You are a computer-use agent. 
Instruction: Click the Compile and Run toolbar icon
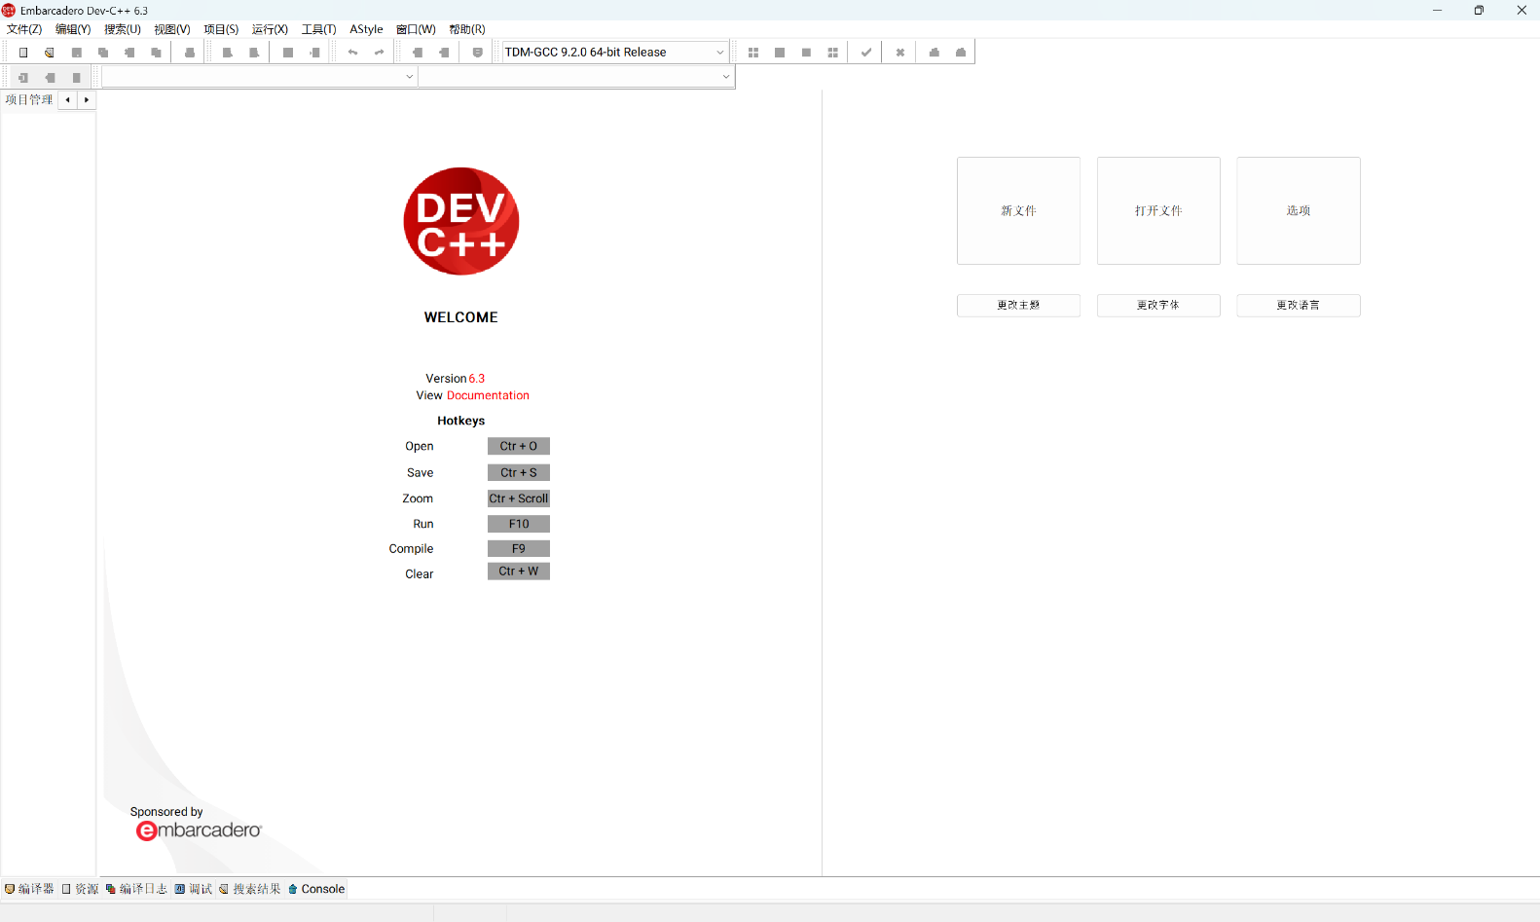(x=806, y=53)
